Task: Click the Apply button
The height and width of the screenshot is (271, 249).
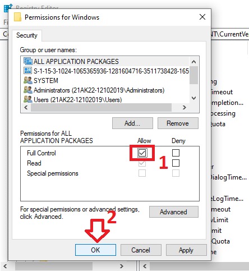Action: point(186,250)
